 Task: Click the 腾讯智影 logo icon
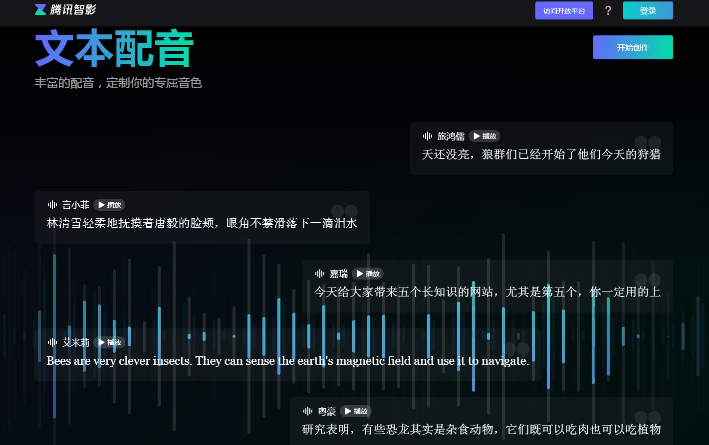click(x=40, y=9)
